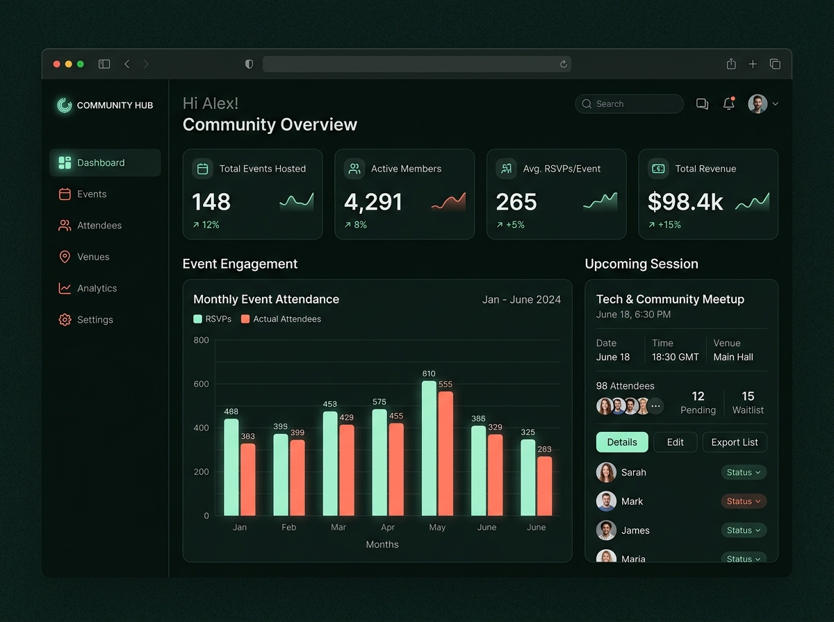Open Maria's Status dropdown

click(x=744, y=558)
